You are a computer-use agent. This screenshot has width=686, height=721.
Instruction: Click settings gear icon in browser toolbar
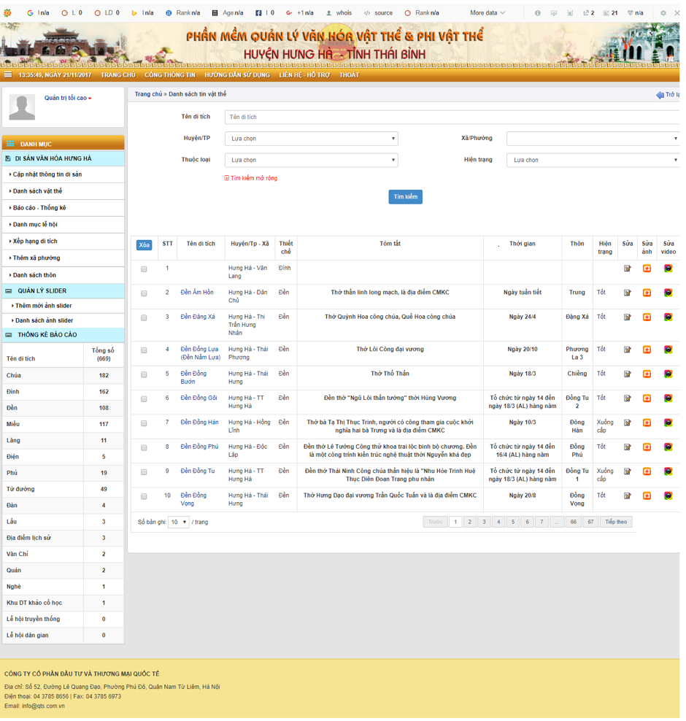click(663, 13)
